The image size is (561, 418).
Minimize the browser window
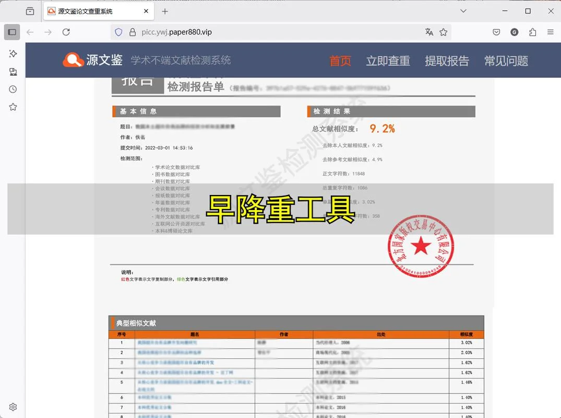click(x=505, y=11)
